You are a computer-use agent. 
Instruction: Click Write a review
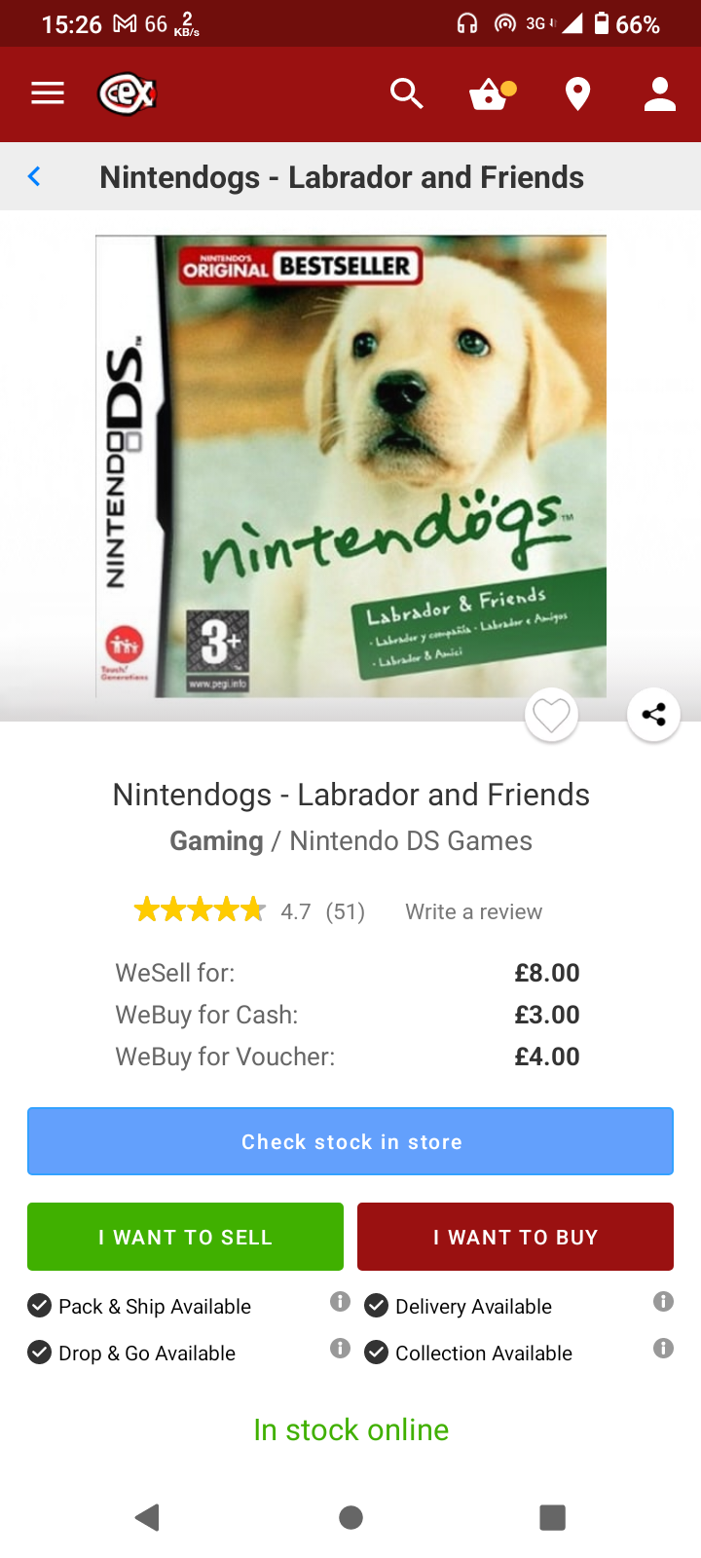(474, 911)
